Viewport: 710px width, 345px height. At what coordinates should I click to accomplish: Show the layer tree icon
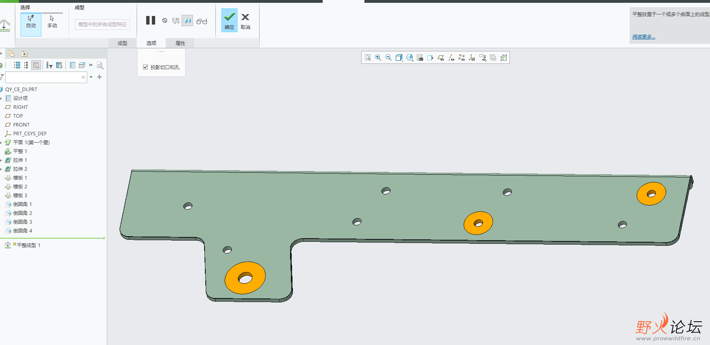[x=82, y=65]
